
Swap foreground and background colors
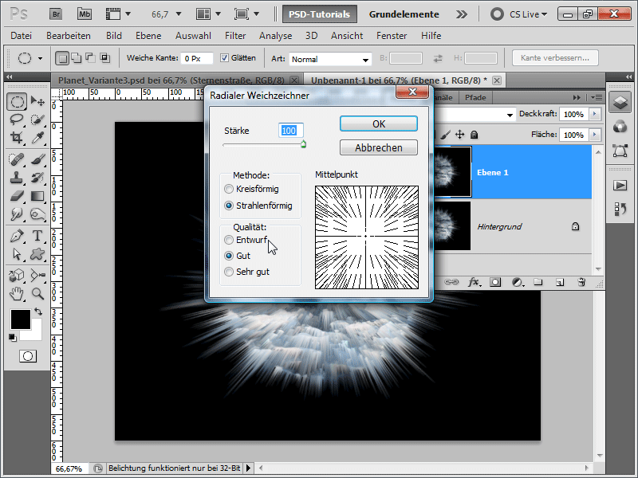tap(38, 311)
